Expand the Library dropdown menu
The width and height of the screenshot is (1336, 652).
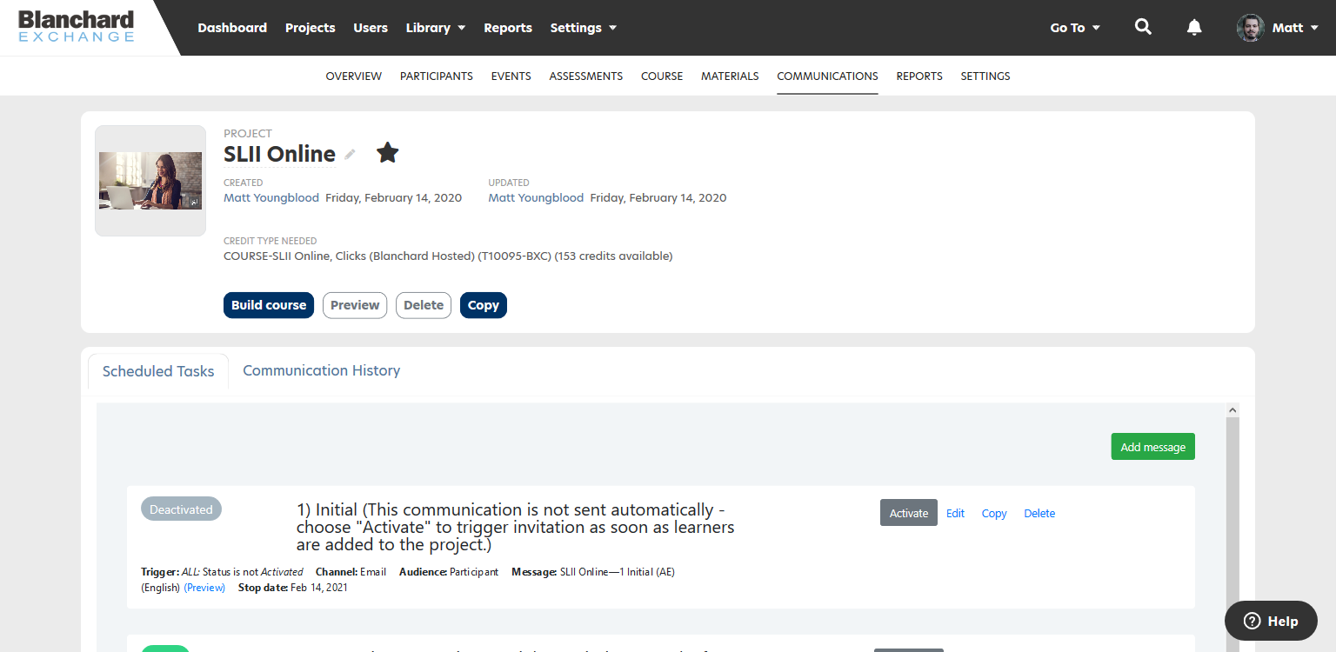(436, 28)
